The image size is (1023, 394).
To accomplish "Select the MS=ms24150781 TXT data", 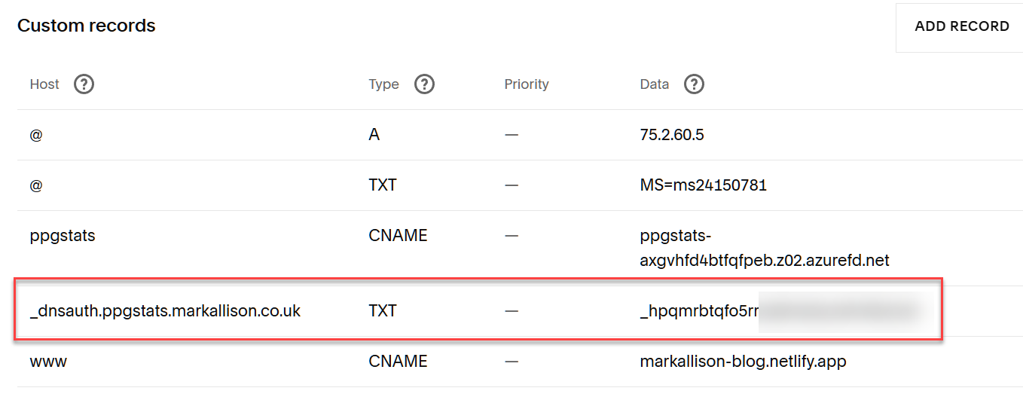I will (x=703, y=185).
